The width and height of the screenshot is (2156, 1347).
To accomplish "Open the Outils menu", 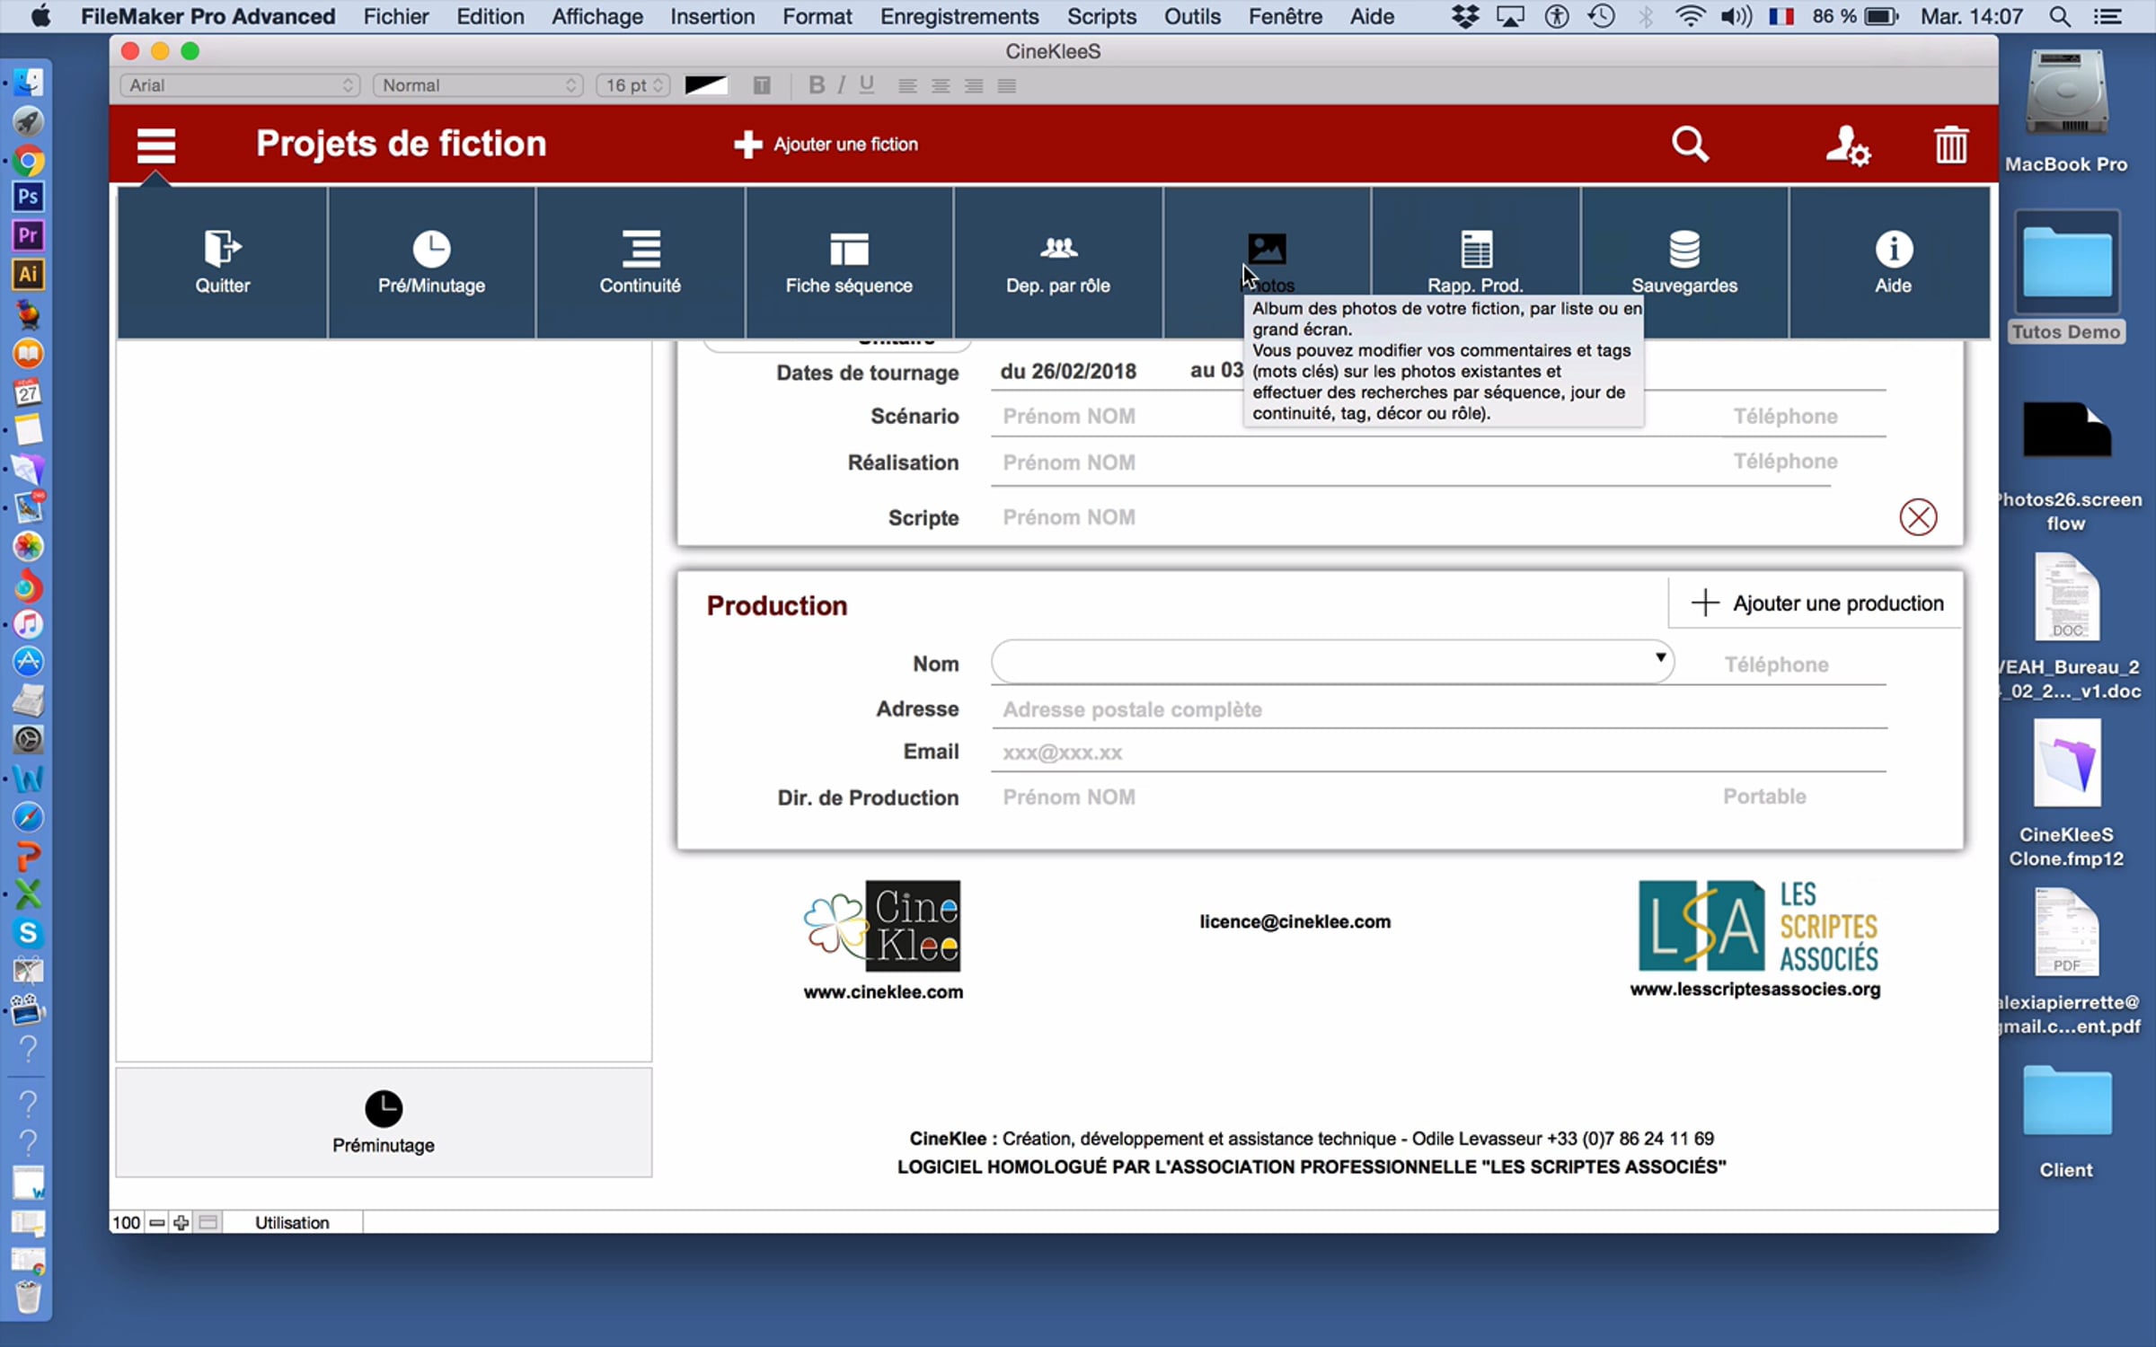I will (x=1193, y=16).
